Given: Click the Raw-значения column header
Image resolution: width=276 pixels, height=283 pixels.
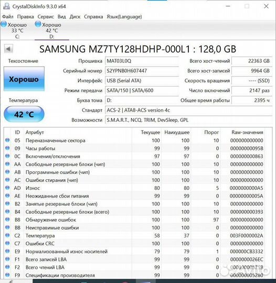Looking at the screenshot, I should click(x=247, y=132).
